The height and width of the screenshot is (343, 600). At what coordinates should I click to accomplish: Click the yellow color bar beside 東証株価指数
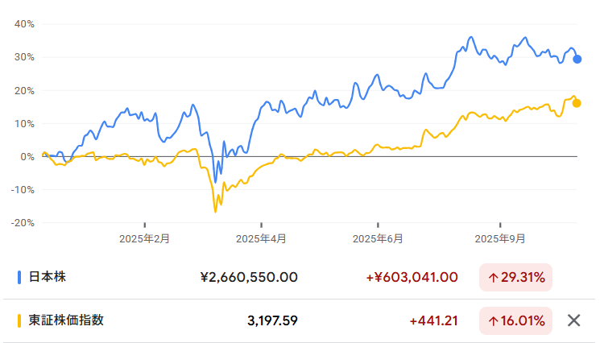pos(19,320)
